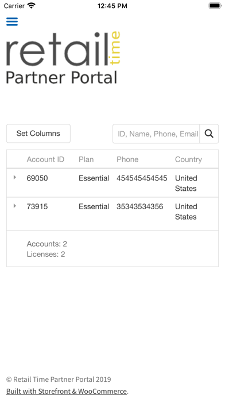Tap the Carrier label in status bar
Image resolution: width=225 pixels, height=399 pixels.
14,6
